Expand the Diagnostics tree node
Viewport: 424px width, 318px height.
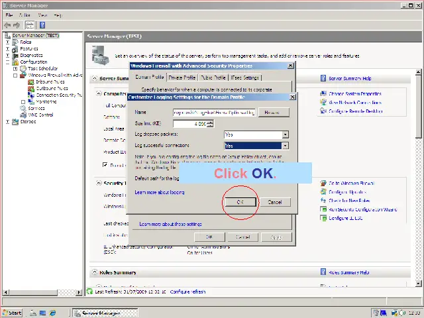[8, 55]
